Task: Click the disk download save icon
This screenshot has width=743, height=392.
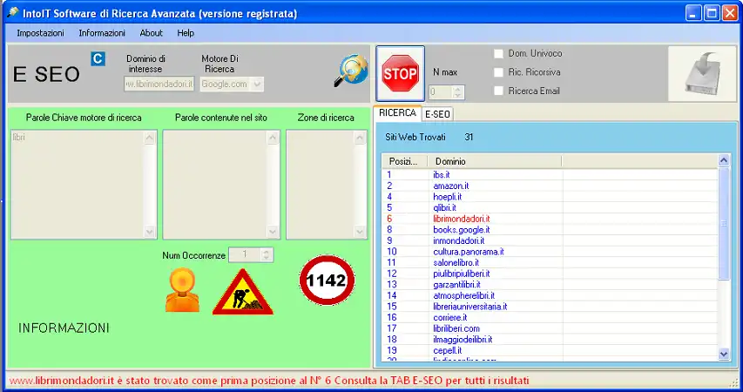Action: (x=702, y=73)
